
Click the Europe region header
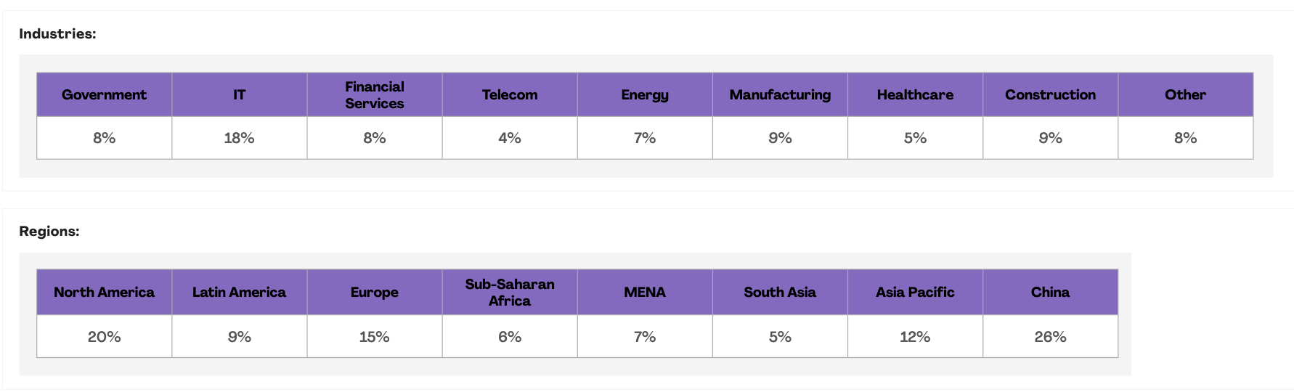[374, 293]
